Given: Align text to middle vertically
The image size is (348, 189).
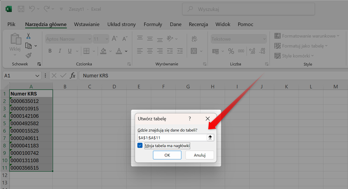Looking at the screenshot, I should [x=150, y=39].
